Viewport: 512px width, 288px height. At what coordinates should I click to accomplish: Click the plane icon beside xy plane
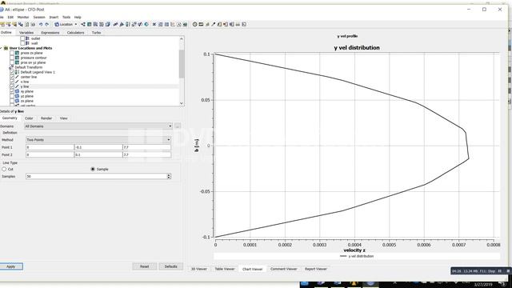point(18,91)
